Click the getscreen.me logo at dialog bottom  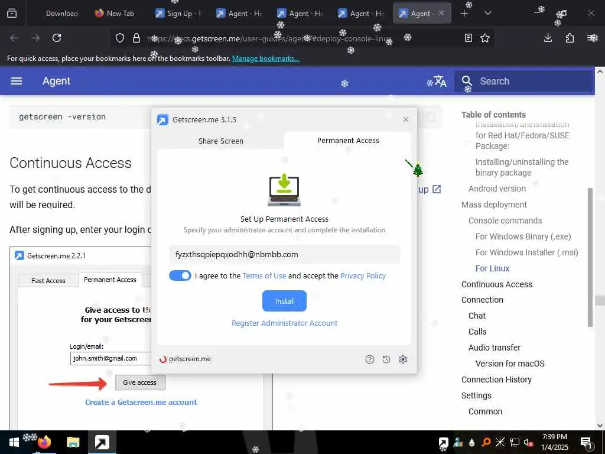point(185,359)
